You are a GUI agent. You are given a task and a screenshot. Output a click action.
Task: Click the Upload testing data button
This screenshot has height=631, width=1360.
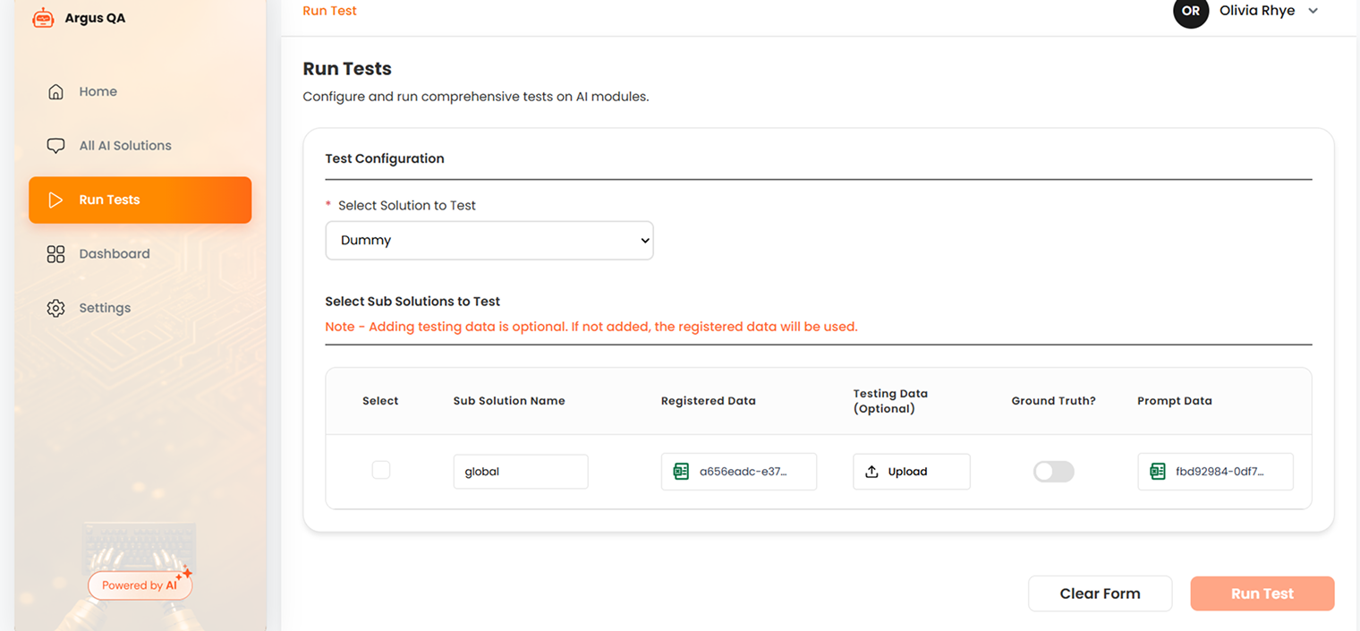[911, 472]
